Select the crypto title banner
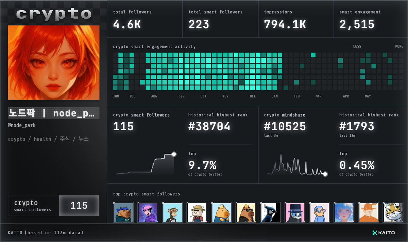Viewport: 408px width, 242px height. pyautogui.click(x=54, y=14)
